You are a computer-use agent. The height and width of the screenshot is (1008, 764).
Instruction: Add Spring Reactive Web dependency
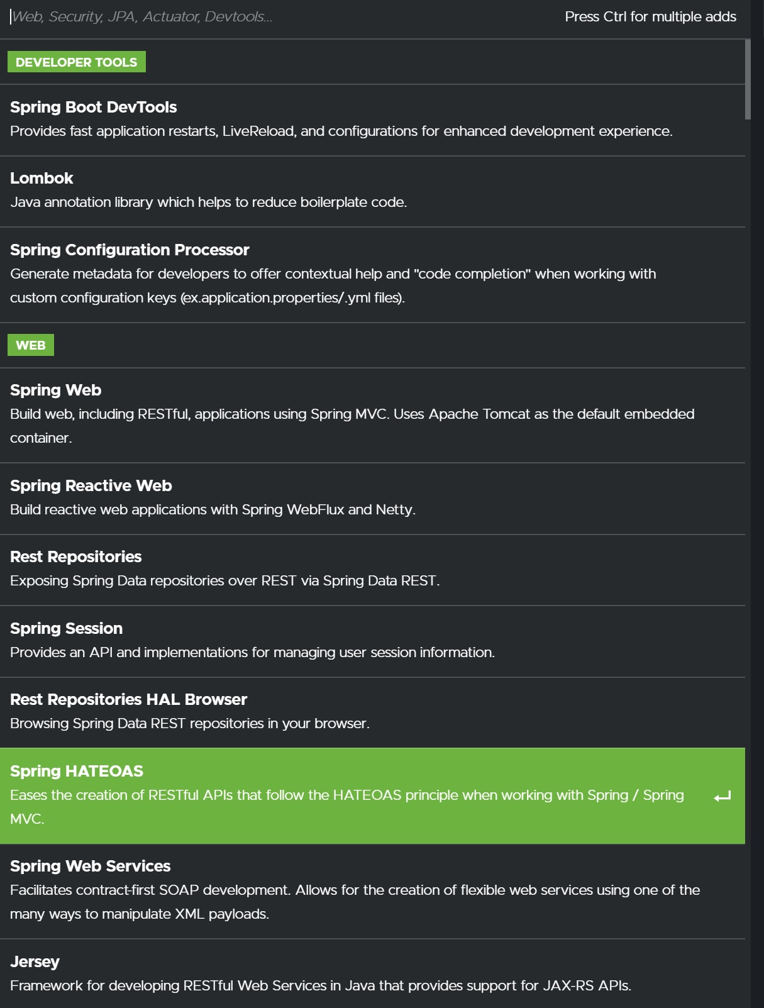tap(91, 486)
